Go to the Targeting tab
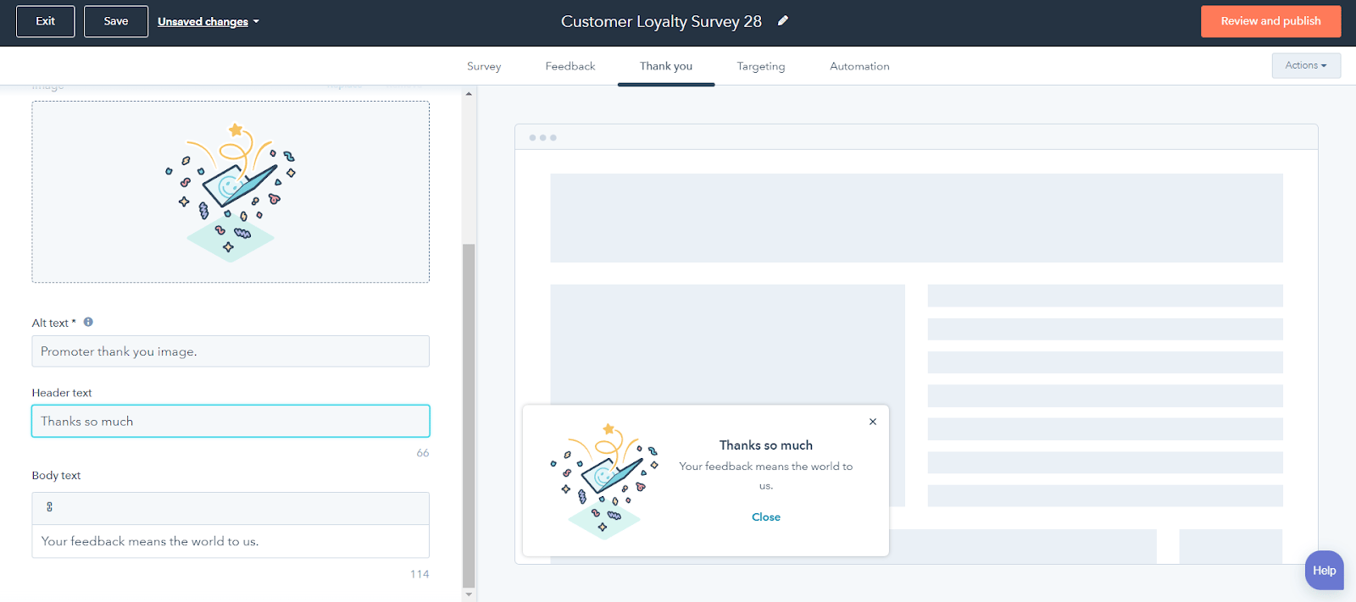The width and height of the screenshot is (1356, 602). click(760, 67)
